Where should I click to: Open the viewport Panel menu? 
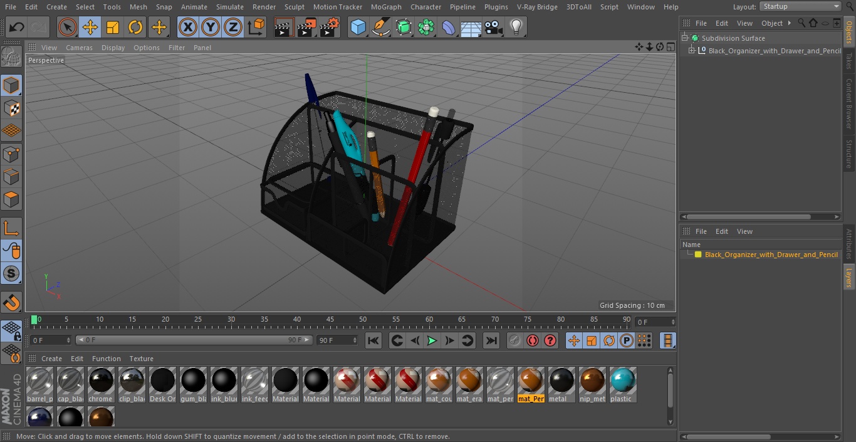pyautogui.click(x=202, y=48)
